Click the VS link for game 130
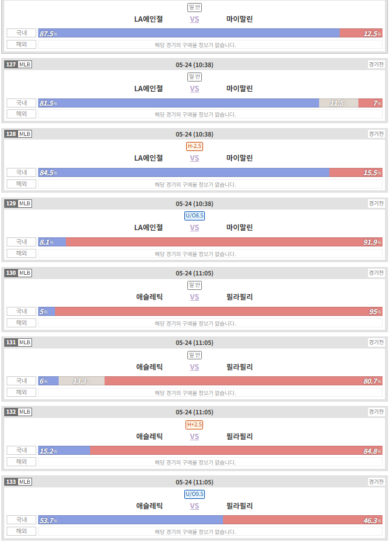 194,297
